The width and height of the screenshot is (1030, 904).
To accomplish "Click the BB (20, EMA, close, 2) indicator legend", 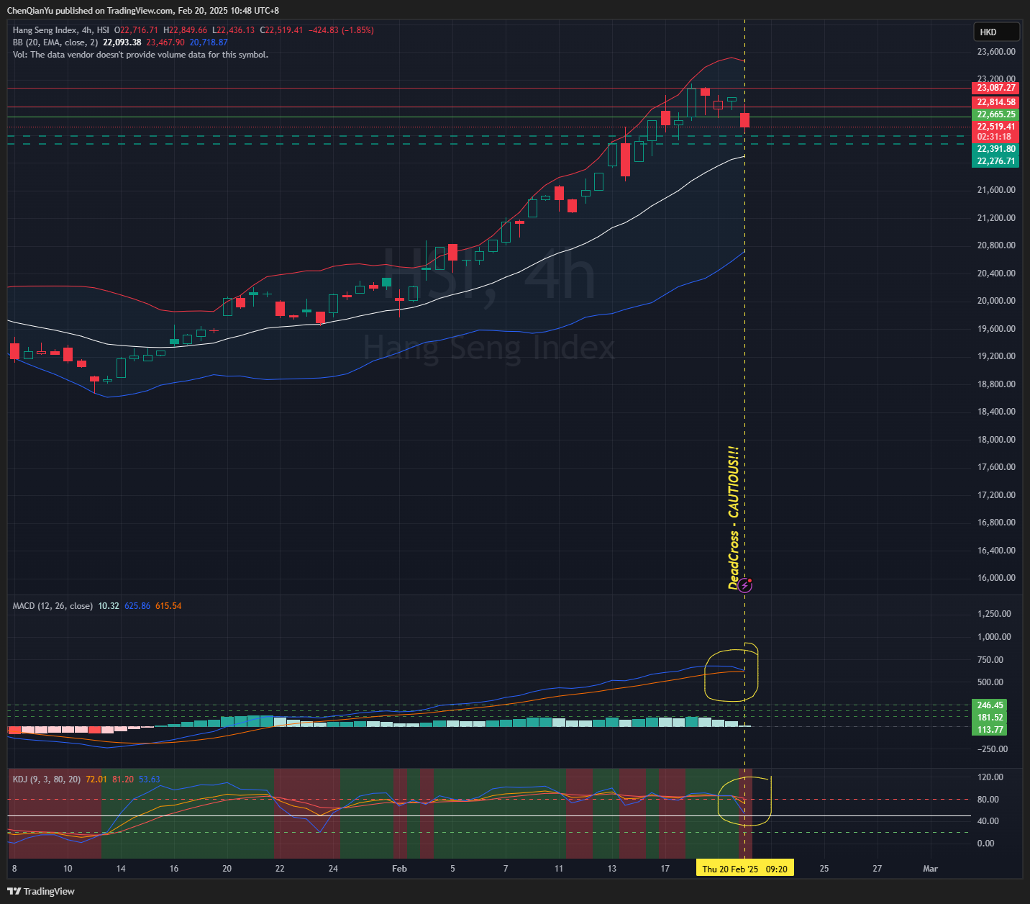I will click(x=55, y=42).
